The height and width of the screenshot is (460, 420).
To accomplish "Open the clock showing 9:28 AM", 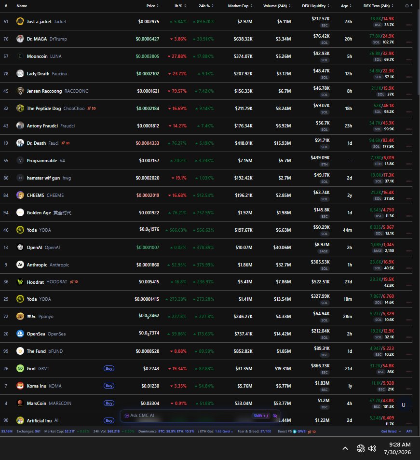I will point(397,448).
